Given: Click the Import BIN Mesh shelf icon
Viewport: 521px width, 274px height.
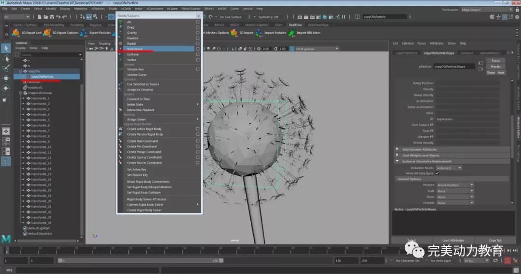Looking at the screenshot, I should (291, 33).
